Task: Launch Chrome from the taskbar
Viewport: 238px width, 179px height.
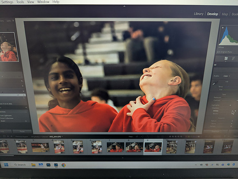Action: pos(64,165)
